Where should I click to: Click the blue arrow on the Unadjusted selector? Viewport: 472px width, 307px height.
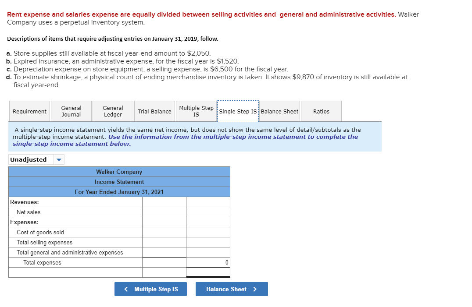pos(58,159)
